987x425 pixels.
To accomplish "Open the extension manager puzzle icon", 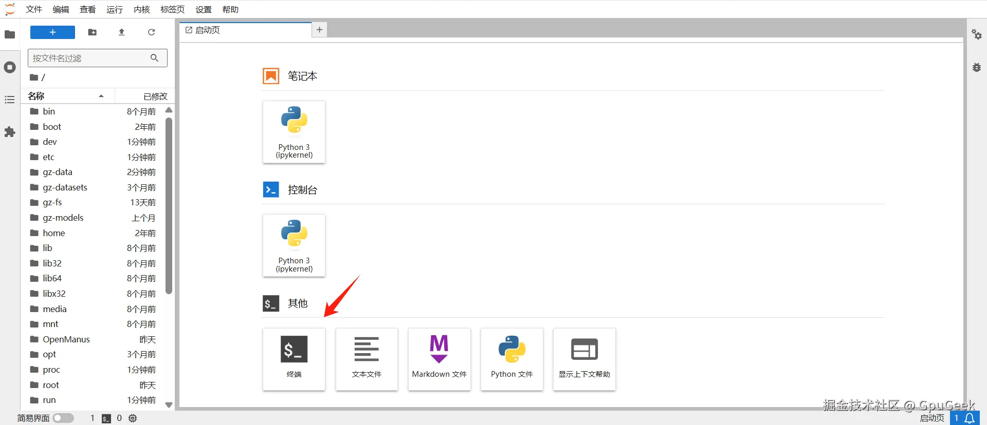I will click(x=10, y=132).
